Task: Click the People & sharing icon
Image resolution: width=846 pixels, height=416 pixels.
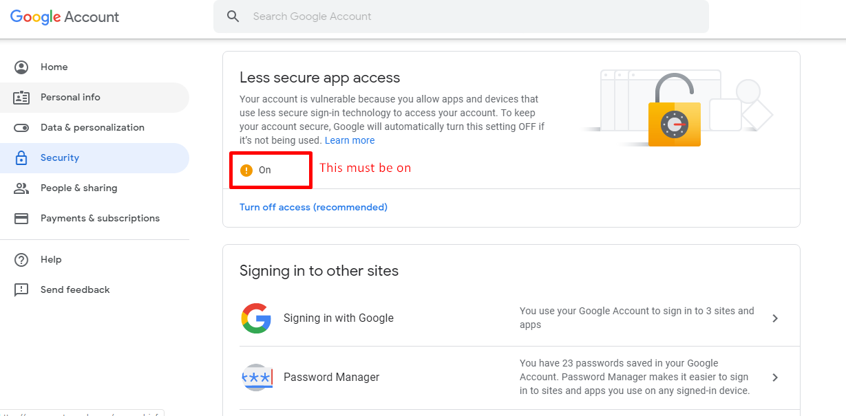Action: (21, 188)
